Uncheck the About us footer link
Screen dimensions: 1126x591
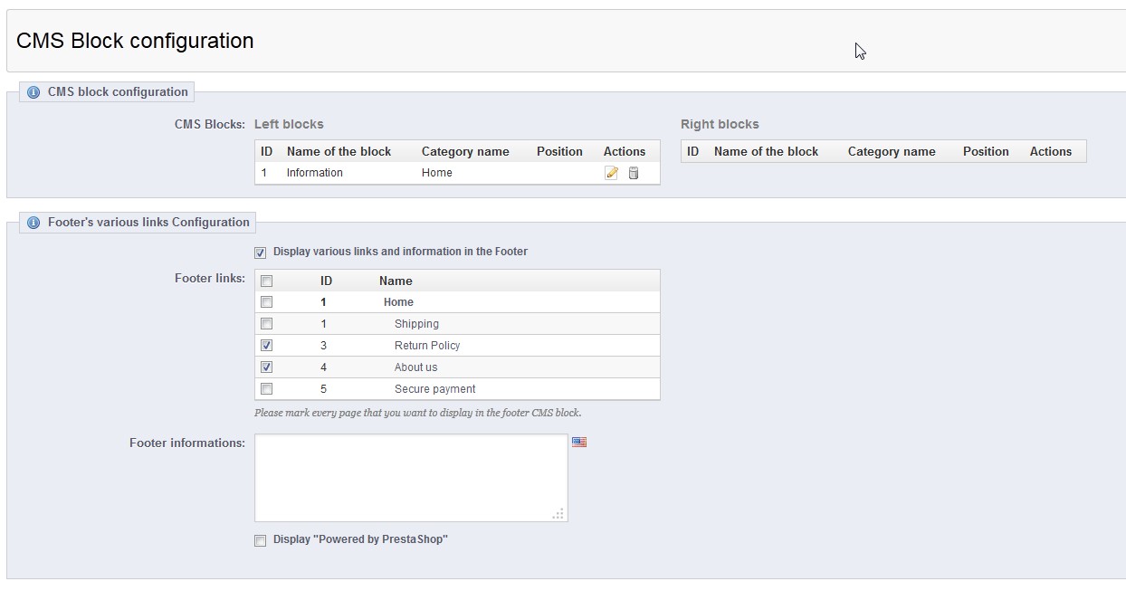point(266,367)
